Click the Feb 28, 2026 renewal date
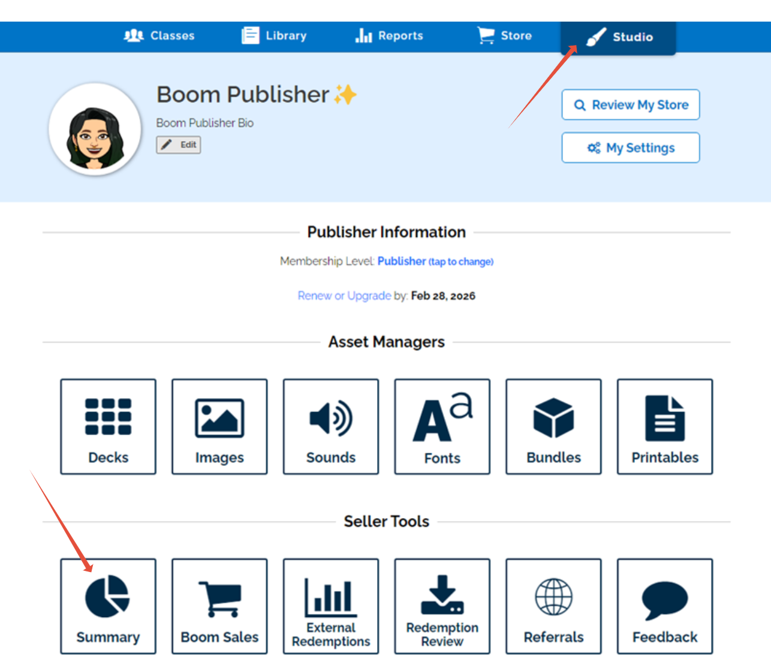 click(x=443, y=296)
